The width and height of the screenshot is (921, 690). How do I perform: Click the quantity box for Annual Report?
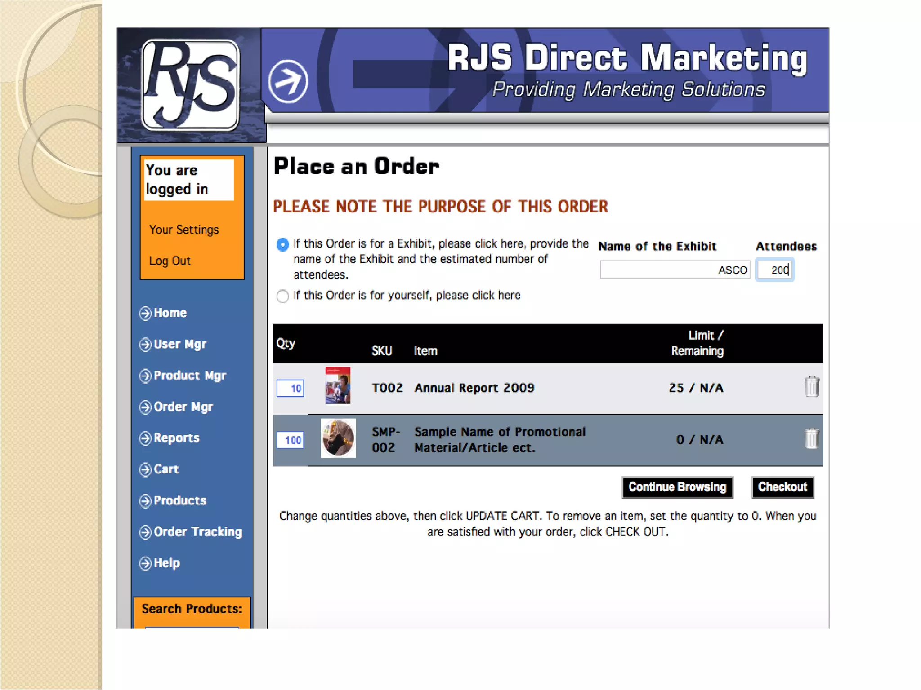pyautogui.click(x=291, y=388)
